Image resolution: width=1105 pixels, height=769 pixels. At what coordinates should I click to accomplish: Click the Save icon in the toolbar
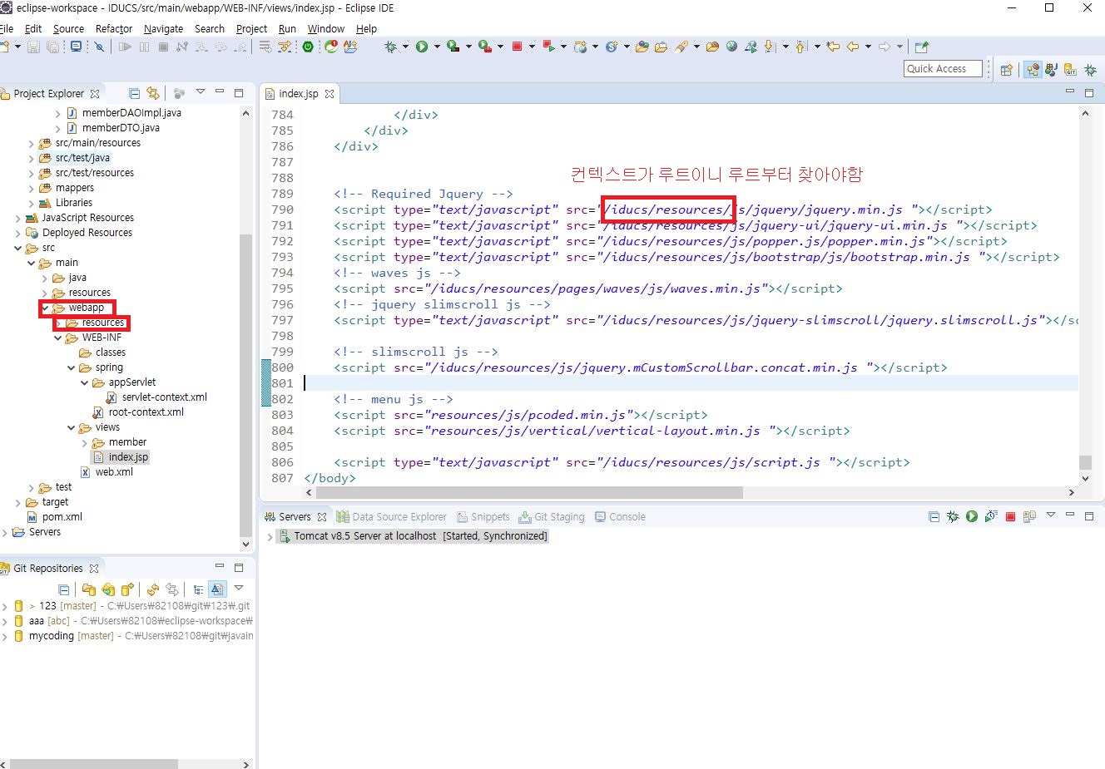click(33, 47)
